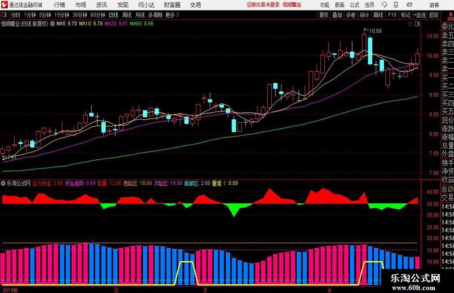
Task: Open the 财富圈 menu
Action: [x=172, y=5]
